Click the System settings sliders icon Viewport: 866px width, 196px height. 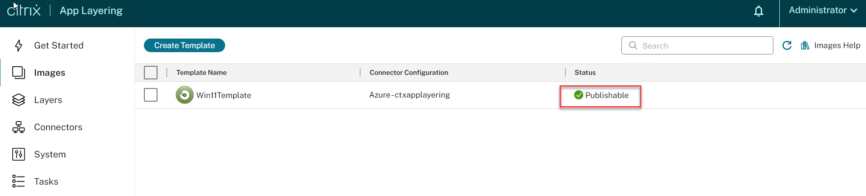coord(19,154)
